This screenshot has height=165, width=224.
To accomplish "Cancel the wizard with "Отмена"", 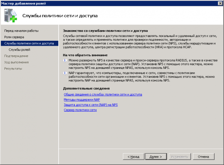I will (204, 157).
